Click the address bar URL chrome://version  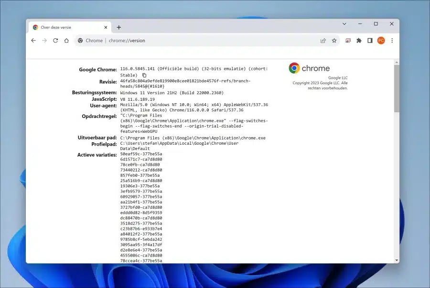point(127,41)
